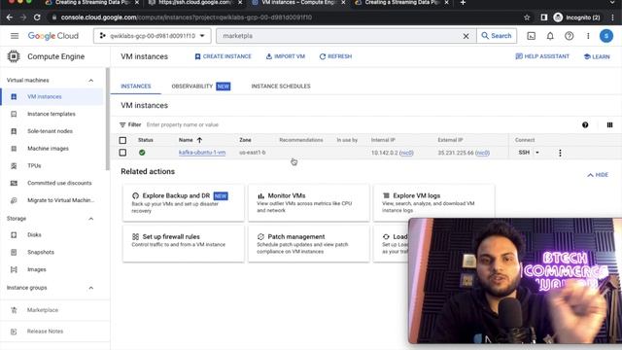622x350 pixels.
Task: Click SSH to connect to the VM
Action: coord(524,153)
